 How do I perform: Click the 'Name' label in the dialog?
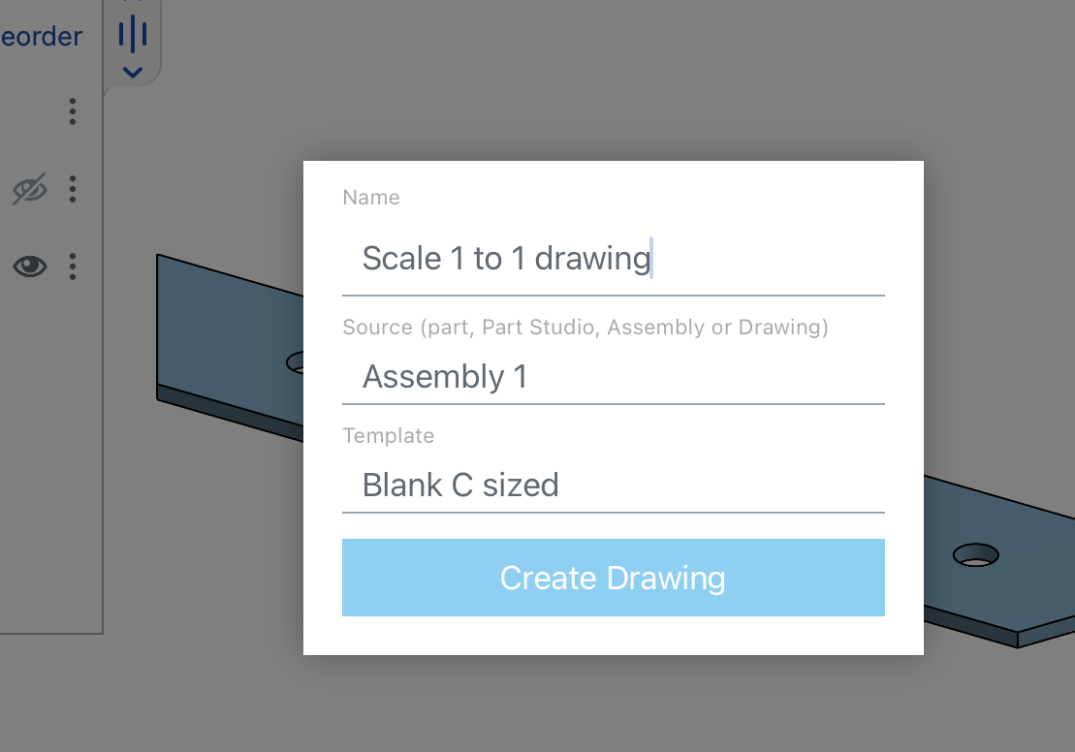click(x=371, y=198)
